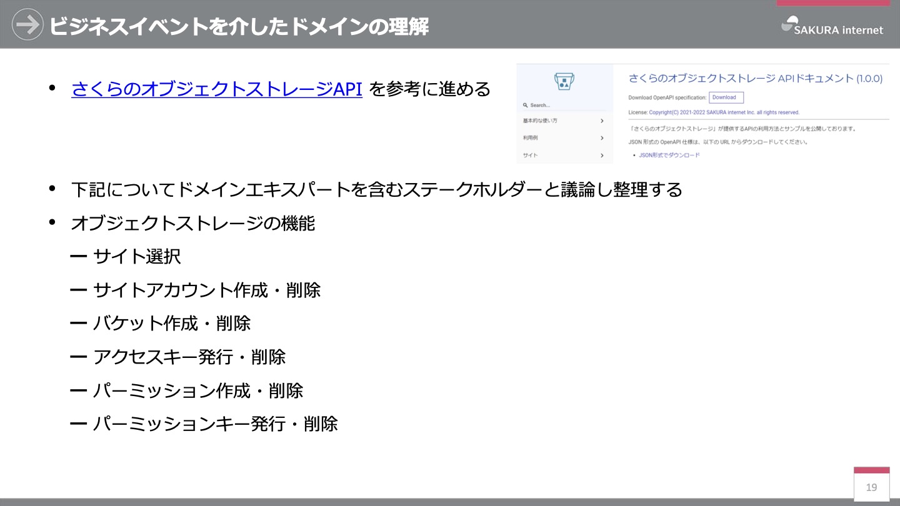This screenshot has width=900, height=506.
Task: Open the さくらのオブジェクトストレージAPI hyperlink
Action: 217,89
